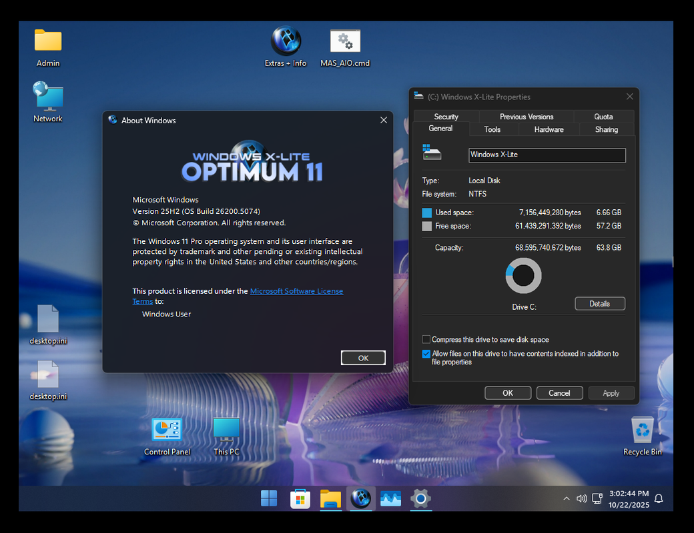Open Control Panel from the desktop
Image resolution: width=694 pixels, height=533 pixels.
[x=167, y=436]
